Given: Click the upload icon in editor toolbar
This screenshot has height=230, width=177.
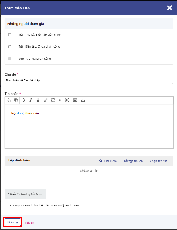Looking at the screenshot, I should [x=83, y=100].
